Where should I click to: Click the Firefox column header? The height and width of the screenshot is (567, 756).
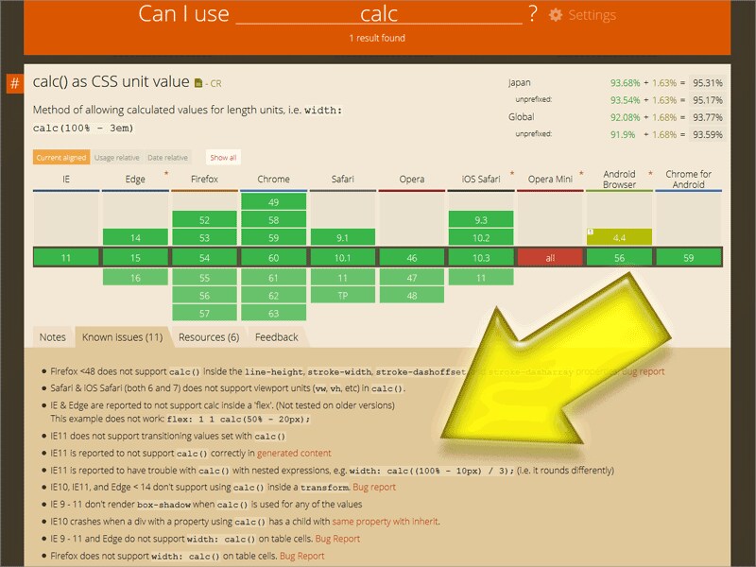coord(204,180)
